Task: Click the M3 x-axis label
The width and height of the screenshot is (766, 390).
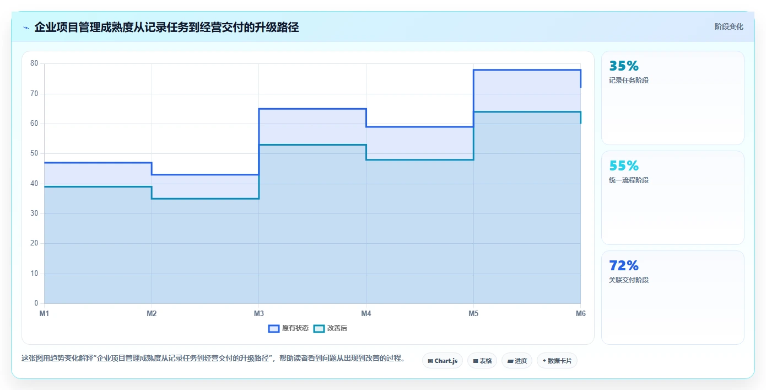Action: [258, 313]
